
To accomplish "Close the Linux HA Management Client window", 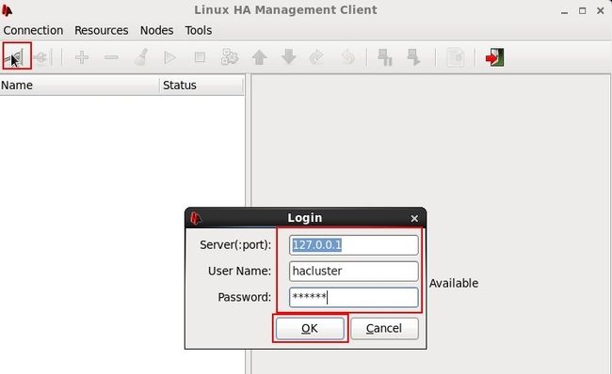I will 601,11.
